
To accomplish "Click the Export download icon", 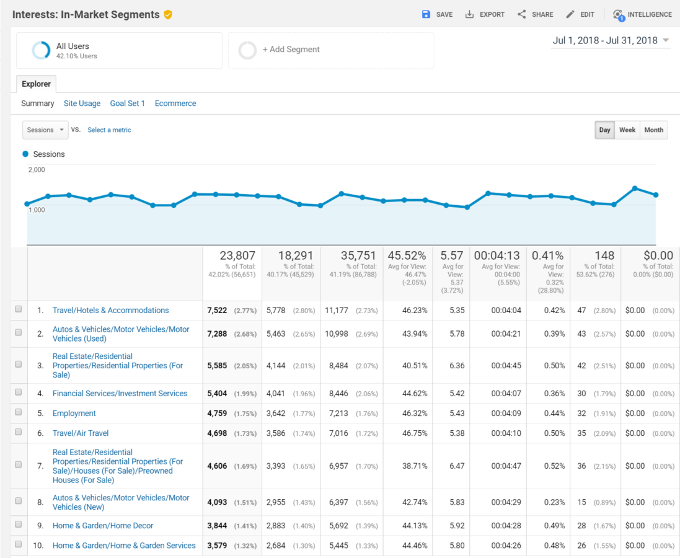I will (469, 14).
